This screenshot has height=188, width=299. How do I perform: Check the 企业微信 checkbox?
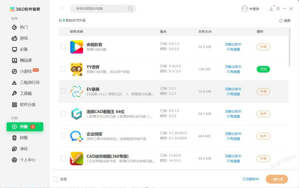63,136
